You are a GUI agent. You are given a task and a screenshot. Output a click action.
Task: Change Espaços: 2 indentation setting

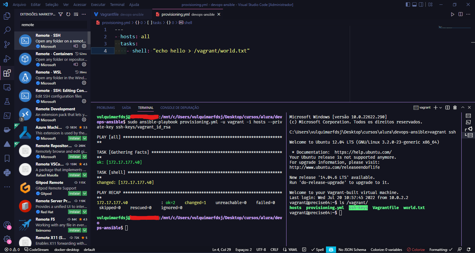(x=243, y=250)
